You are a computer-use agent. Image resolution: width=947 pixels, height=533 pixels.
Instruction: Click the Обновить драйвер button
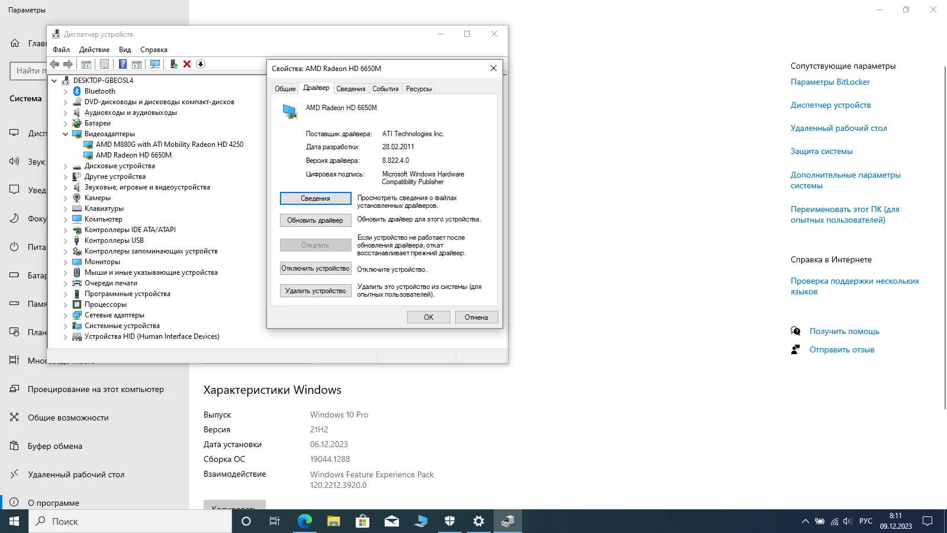pyautogui.click(x=315, y=220)
